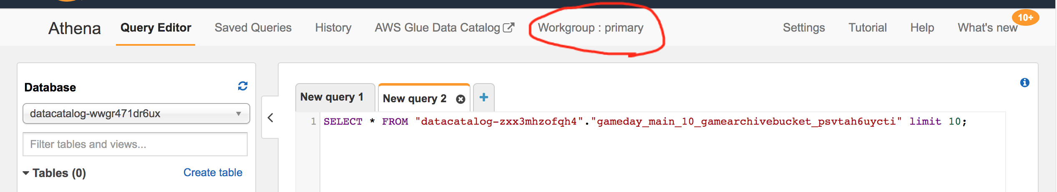Click the 10+ notification badge
1057x192 pixels.
click(x=1025, y=17)
